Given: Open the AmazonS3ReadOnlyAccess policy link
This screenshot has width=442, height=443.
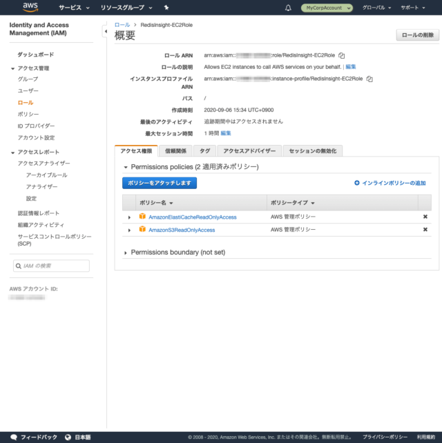Looking at the screenshot, I should [x=182, y=230].
